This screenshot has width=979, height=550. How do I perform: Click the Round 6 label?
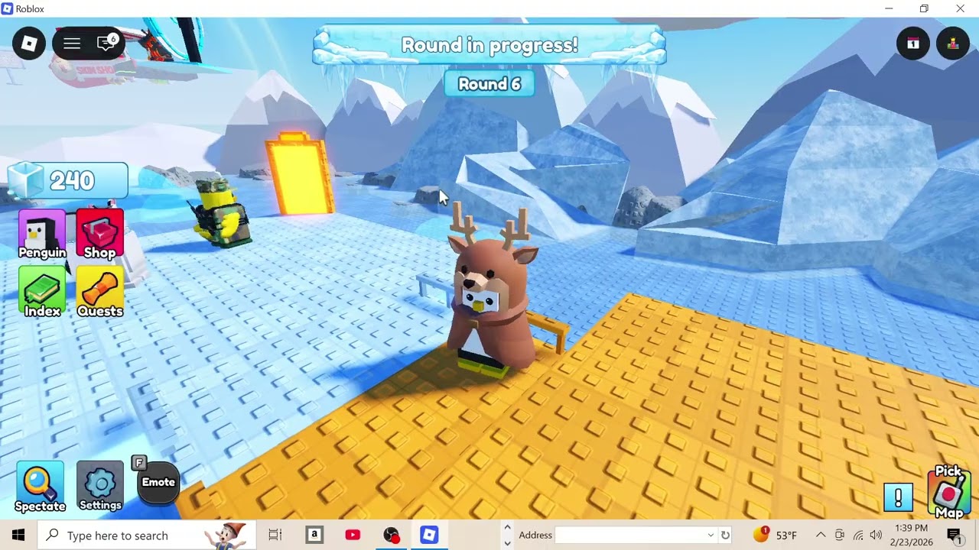489,84
